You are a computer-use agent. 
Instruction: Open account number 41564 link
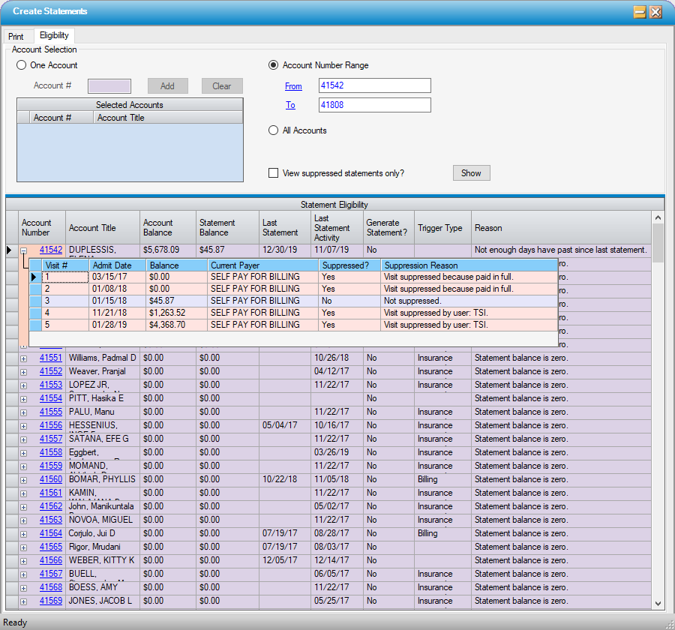pos(51,534)
